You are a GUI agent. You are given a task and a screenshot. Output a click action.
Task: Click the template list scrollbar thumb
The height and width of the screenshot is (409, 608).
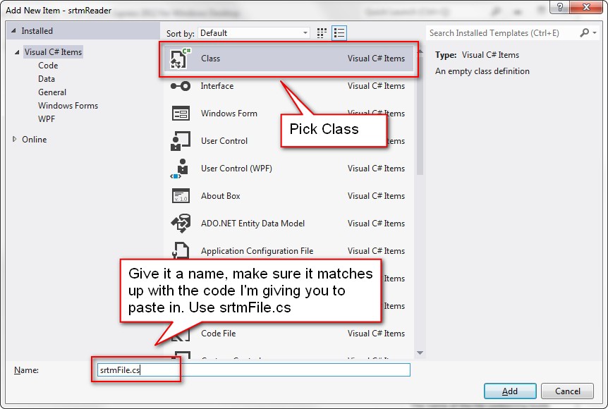[420, 116]
